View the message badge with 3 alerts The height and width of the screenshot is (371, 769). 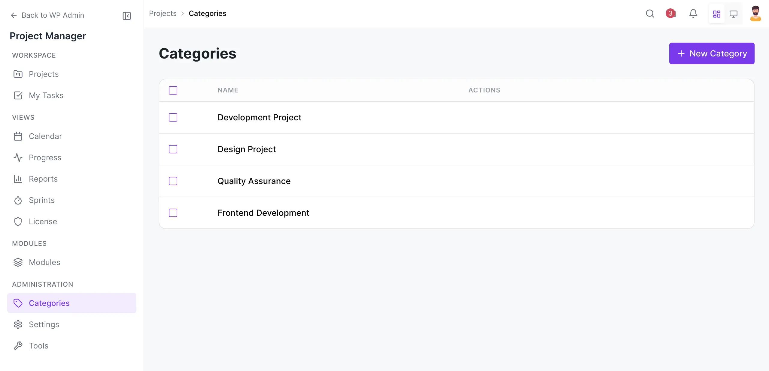click(670, 14)
